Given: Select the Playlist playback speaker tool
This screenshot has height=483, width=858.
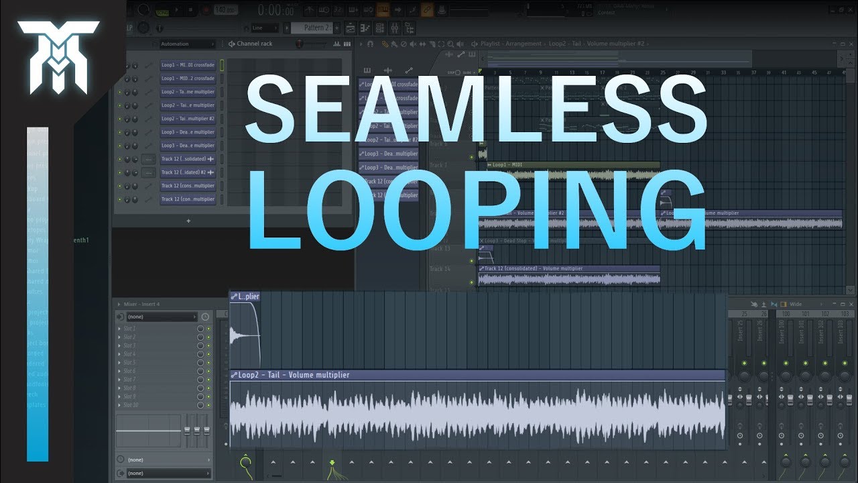Looking at the screenshot, I should click(x=459, y=44).
